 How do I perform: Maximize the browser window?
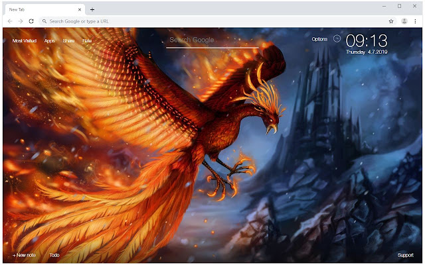399,6
